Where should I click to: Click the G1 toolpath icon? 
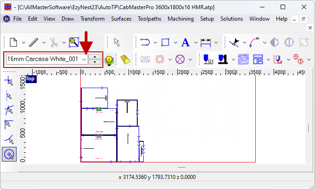(x=208, y=60)
